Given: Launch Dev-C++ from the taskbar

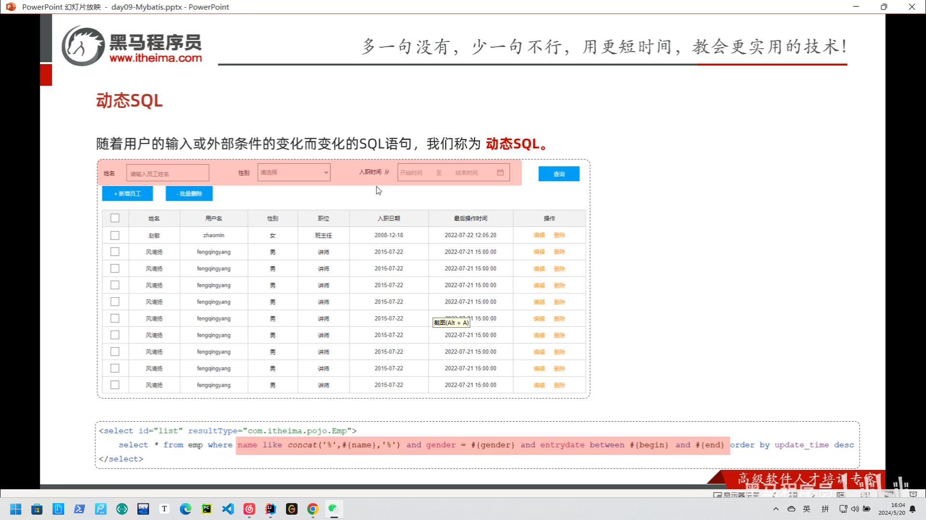Looking at the screenshot, I should click(x=143, y=509).
